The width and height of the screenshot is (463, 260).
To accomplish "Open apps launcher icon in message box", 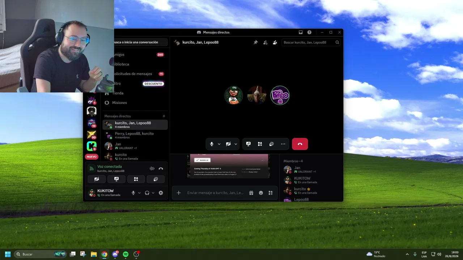I will [x=270, y=193].
